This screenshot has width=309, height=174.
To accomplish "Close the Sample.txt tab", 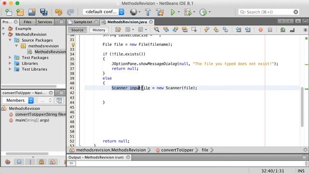I will point(96,22).
